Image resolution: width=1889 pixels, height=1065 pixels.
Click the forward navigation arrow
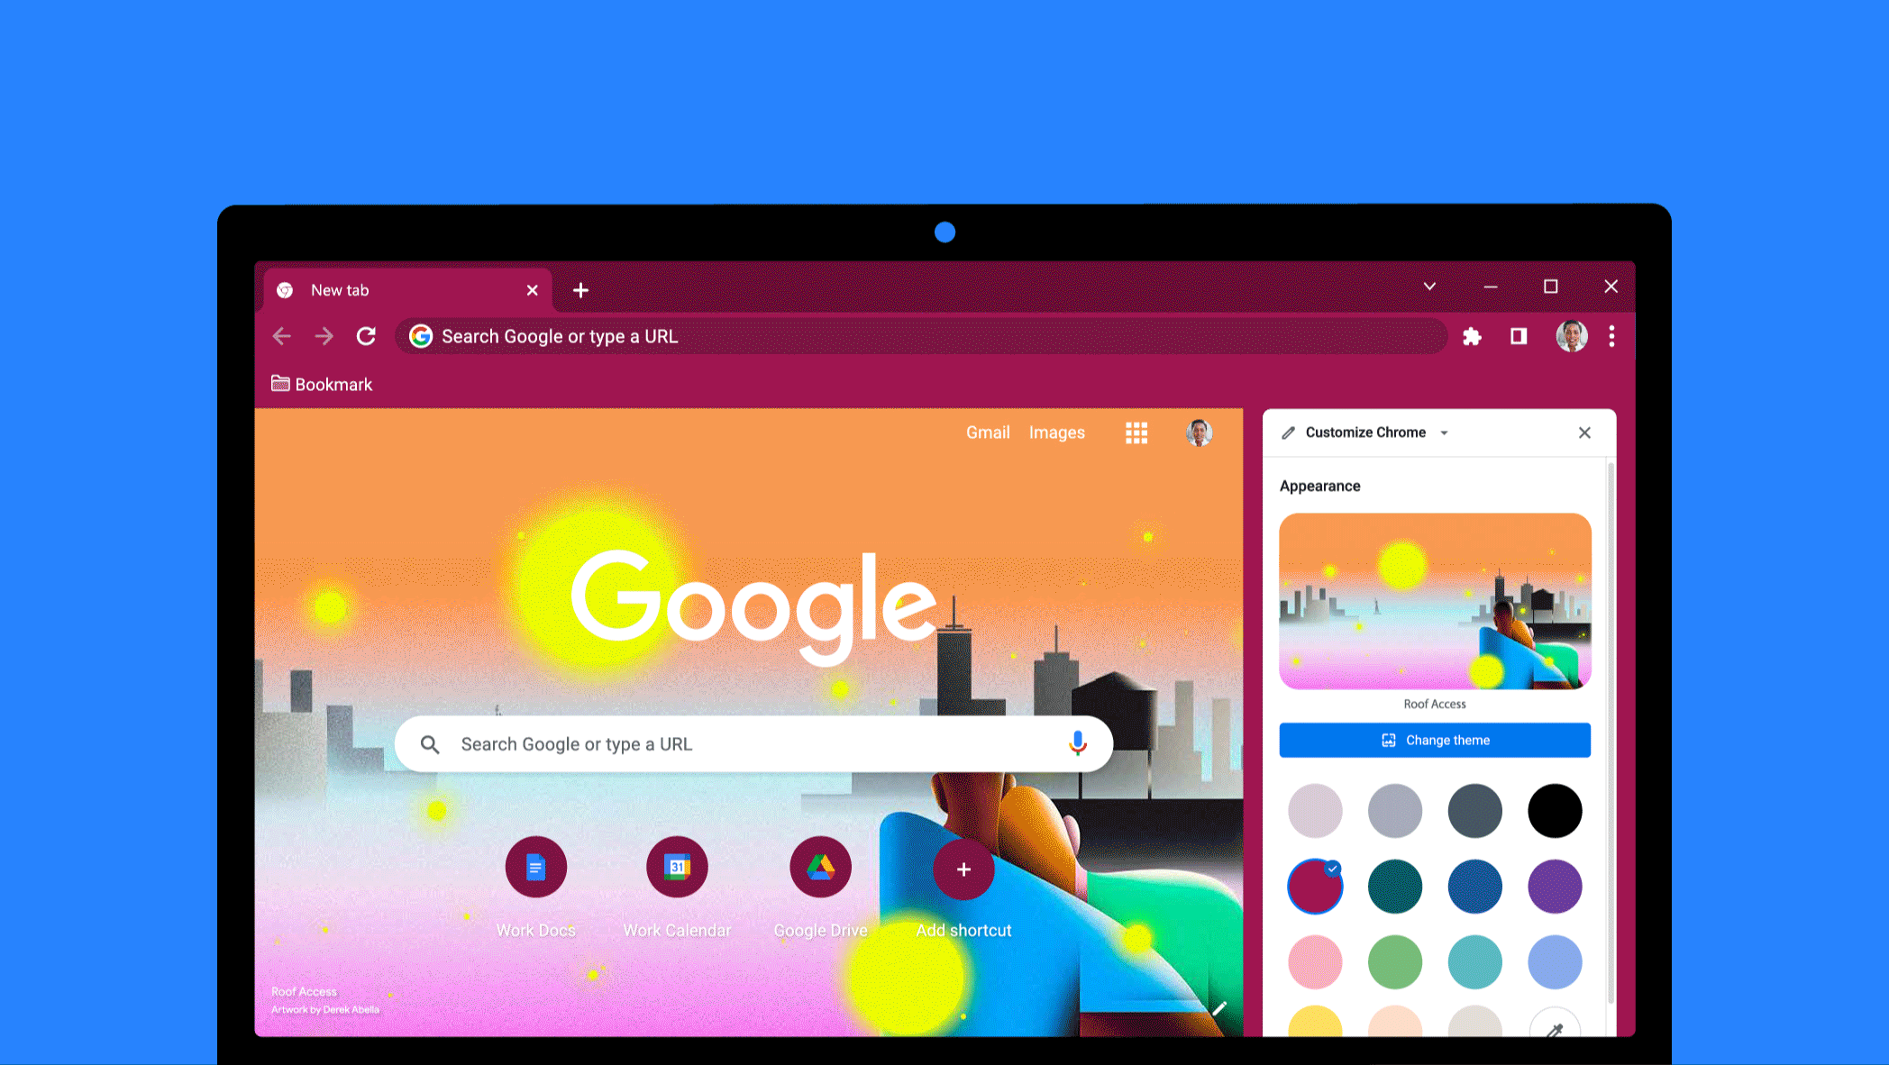coord(324,337)
